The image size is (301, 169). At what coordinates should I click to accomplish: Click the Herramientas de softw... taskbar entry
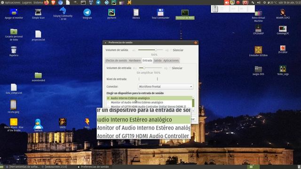(23, 167)
